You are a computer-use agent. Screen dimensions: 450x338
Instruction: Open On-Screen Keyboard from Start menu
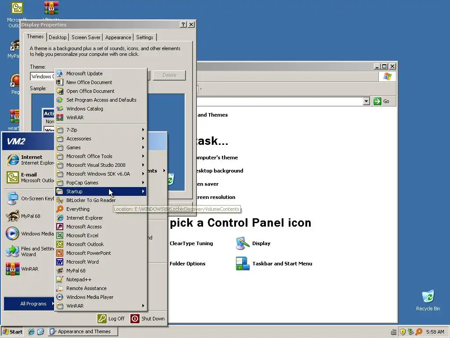click(x=29, y=198)
